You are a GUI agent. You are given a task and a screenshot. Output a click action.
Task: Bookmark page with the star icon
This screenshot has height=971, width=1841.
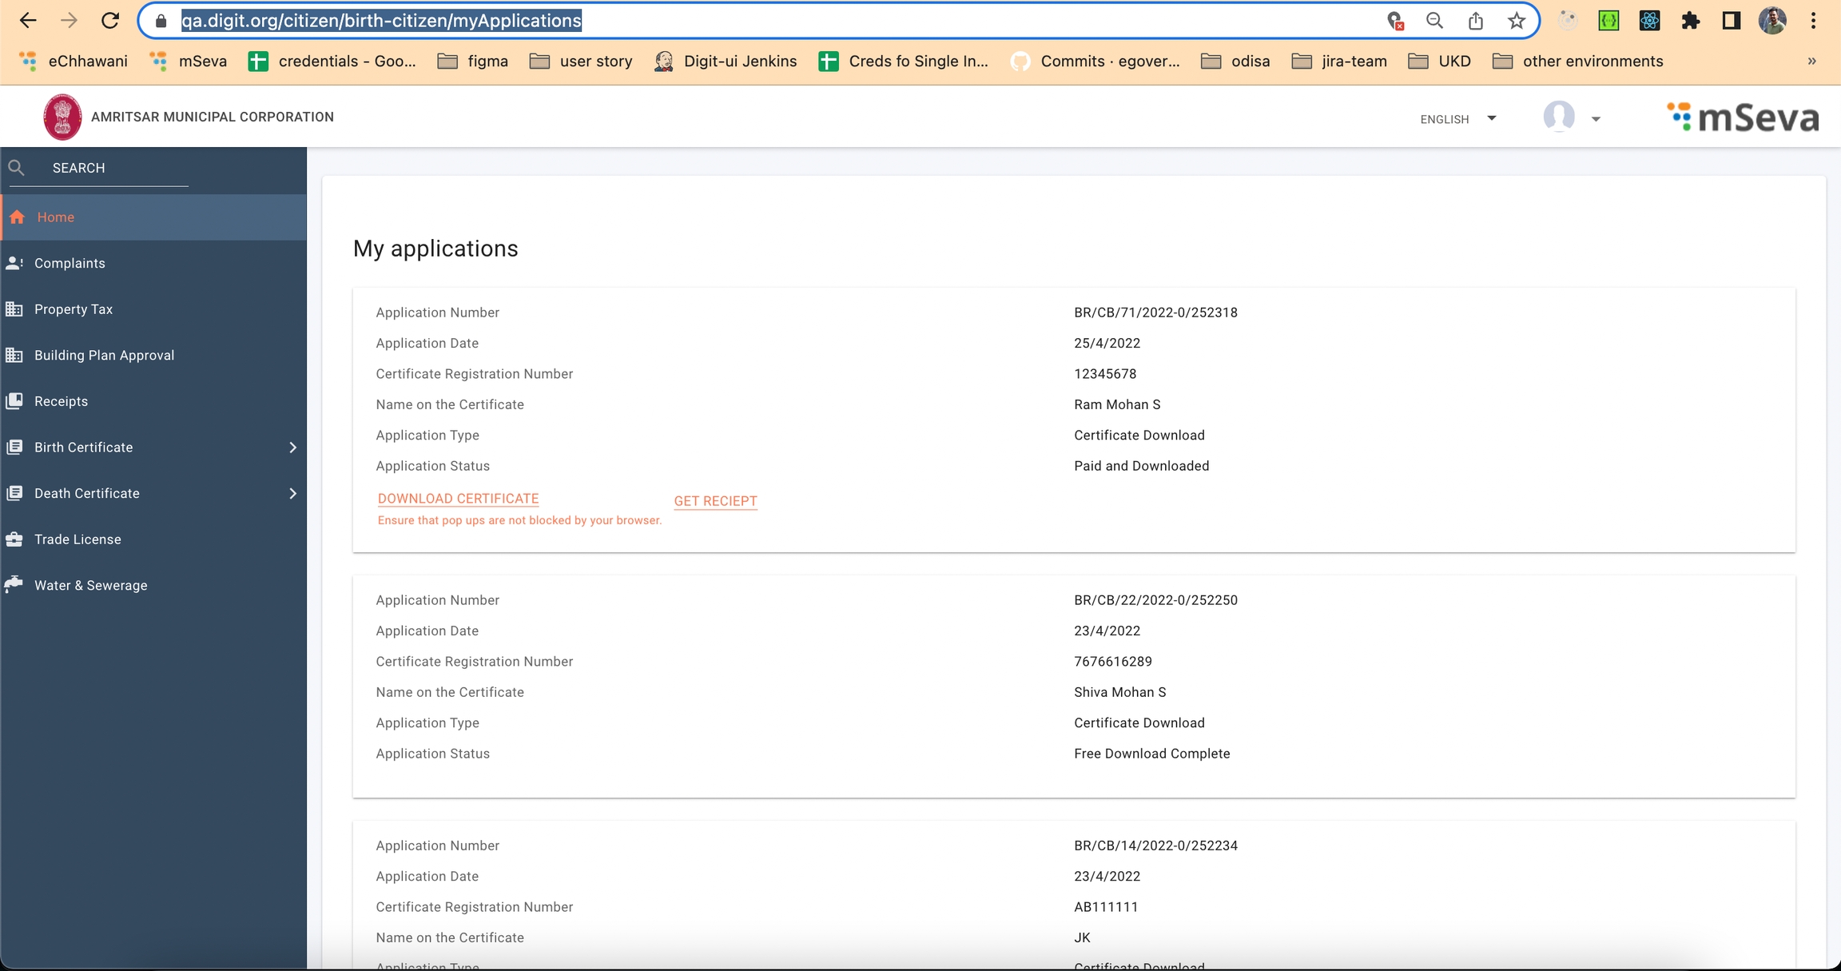1516,21
